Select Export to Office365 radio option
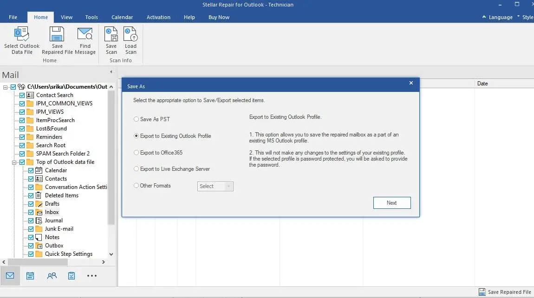The image size is (534, 298). 136,153
